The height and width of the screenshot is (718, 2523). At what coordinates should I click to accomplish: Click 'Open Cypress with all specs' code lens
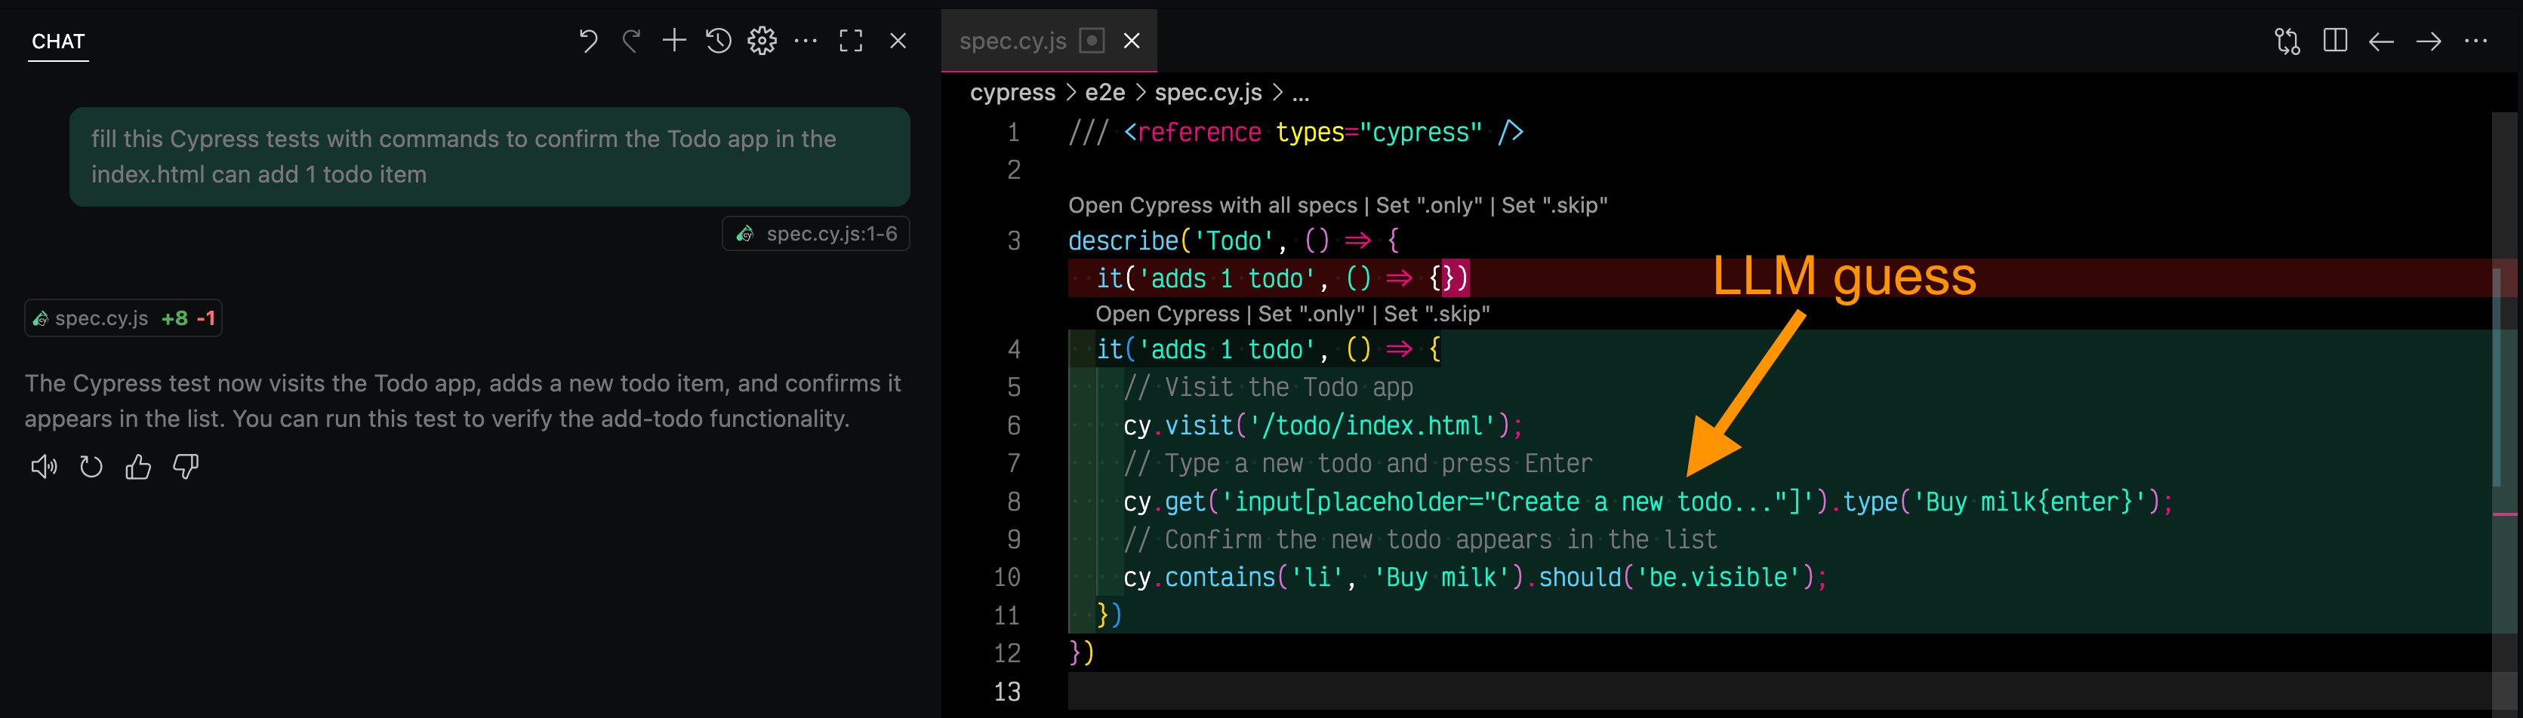pos(1212,205)
